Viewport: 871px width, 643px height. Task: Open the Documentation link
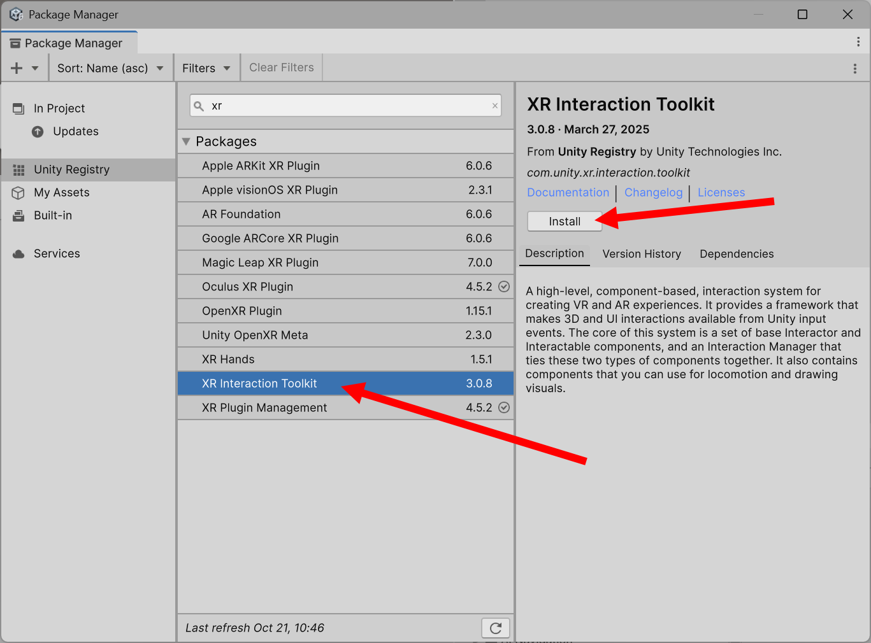point(568,192)
